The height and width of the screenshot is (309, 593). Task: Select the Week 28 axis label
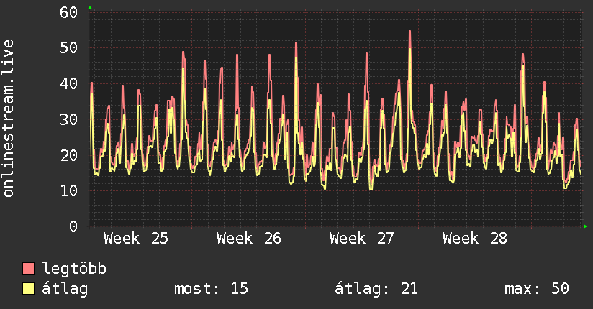(475, 239)
